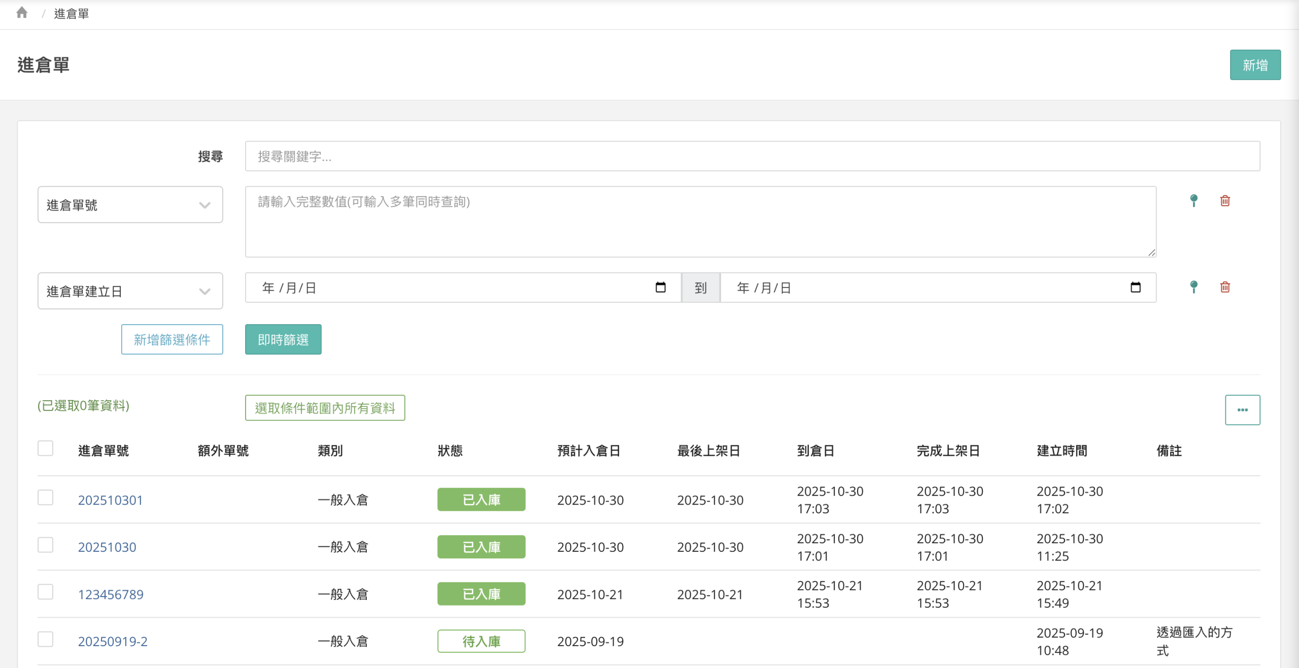1299x668 pixels.
Task: Click the home icon in breadcrumb
Action: [22, 13]
